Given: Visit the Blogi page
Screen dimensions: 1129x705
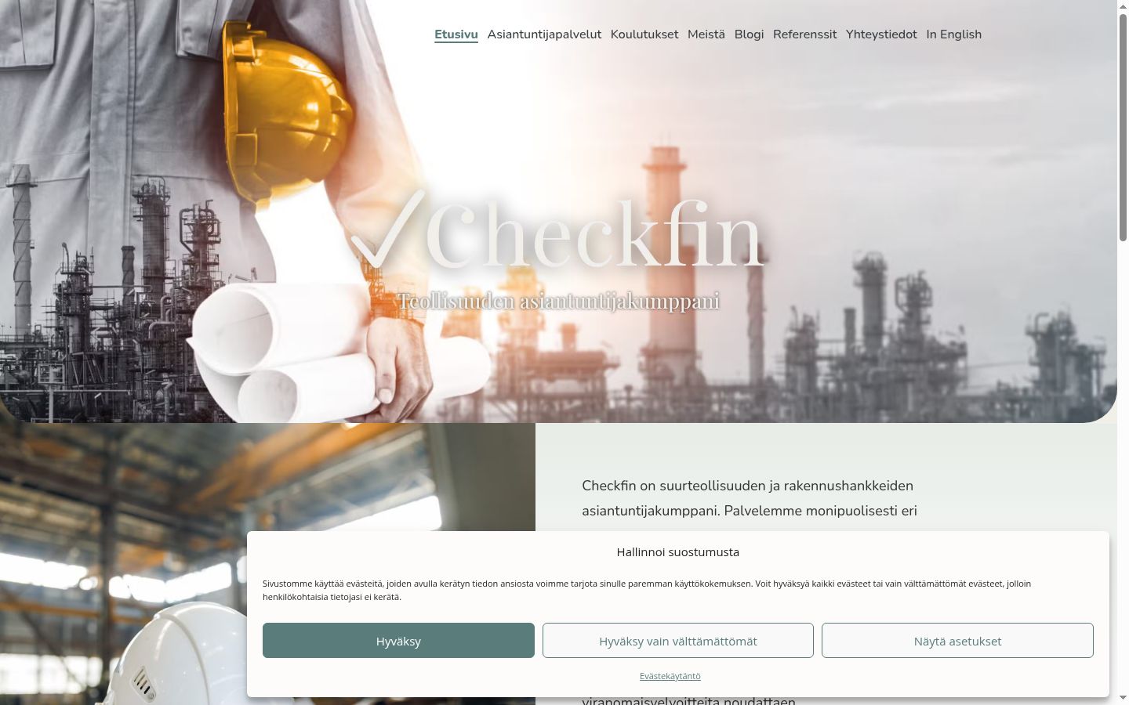Looking at the screenshot, I should 749,34.
